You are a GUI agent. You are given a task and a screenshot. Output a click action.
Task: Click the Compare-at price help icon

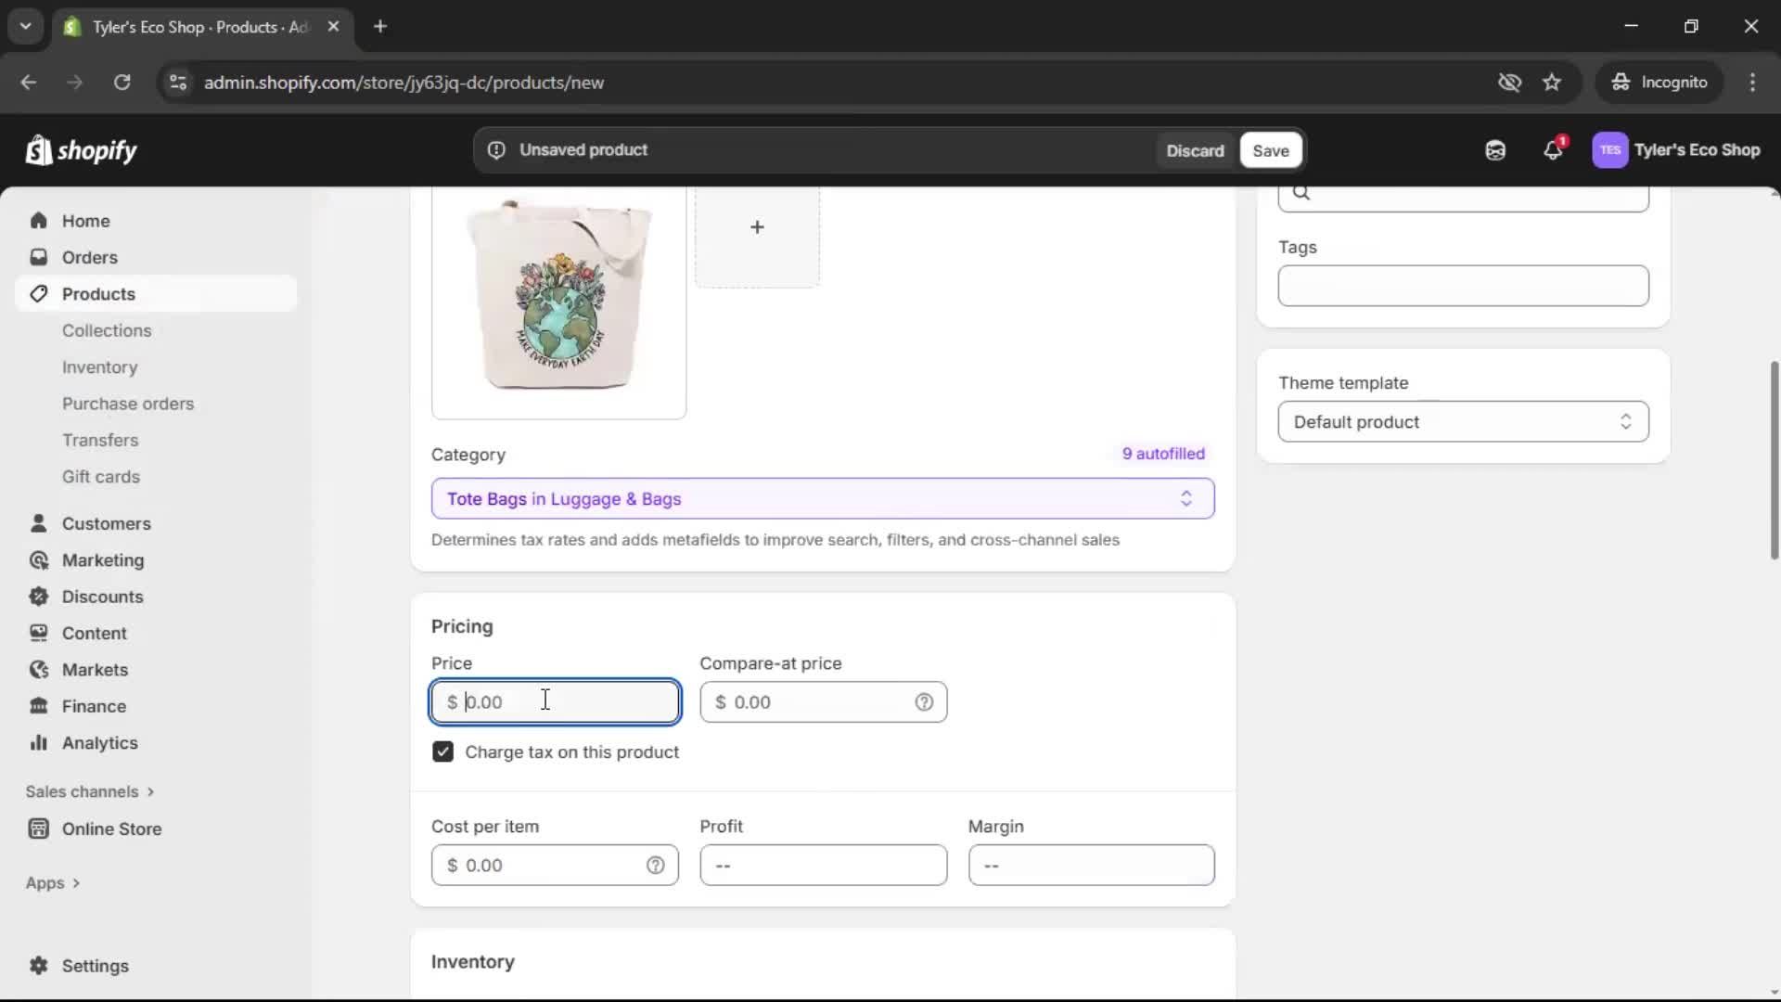[925, 702]
